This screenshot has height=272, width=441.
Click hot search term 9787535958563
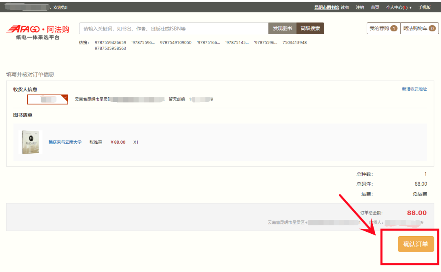pyautogui.click(x=110, y=48)
